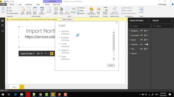Open the File menu
Screen dimensions: 174x97
click(x=3, y=4)
